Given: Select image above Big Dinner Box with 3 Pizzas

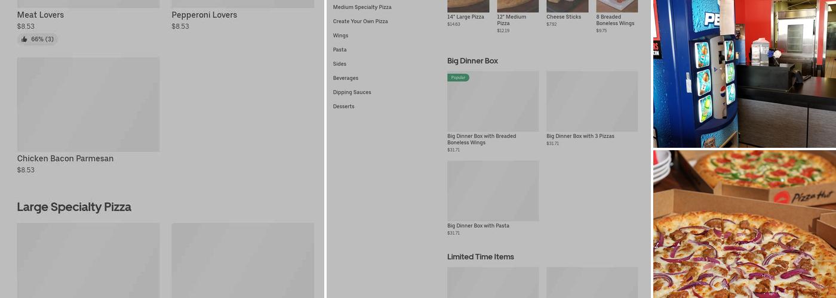Looking at the screenshot, I should point(592,101).
